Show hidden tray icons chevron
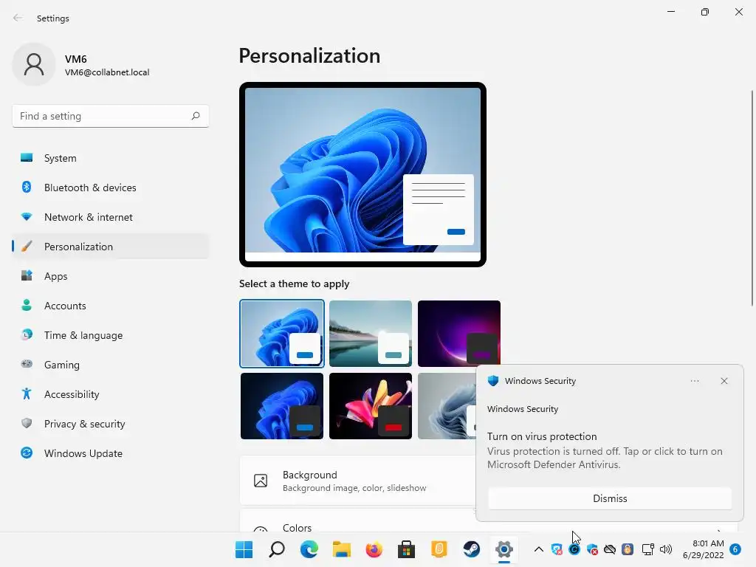 point(538,549)
